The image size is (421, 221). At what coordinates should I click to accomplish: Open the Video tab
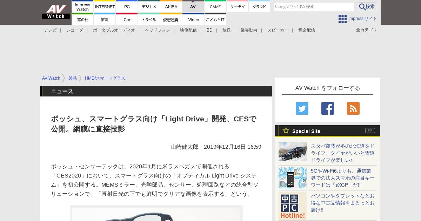tap(193, 19)
